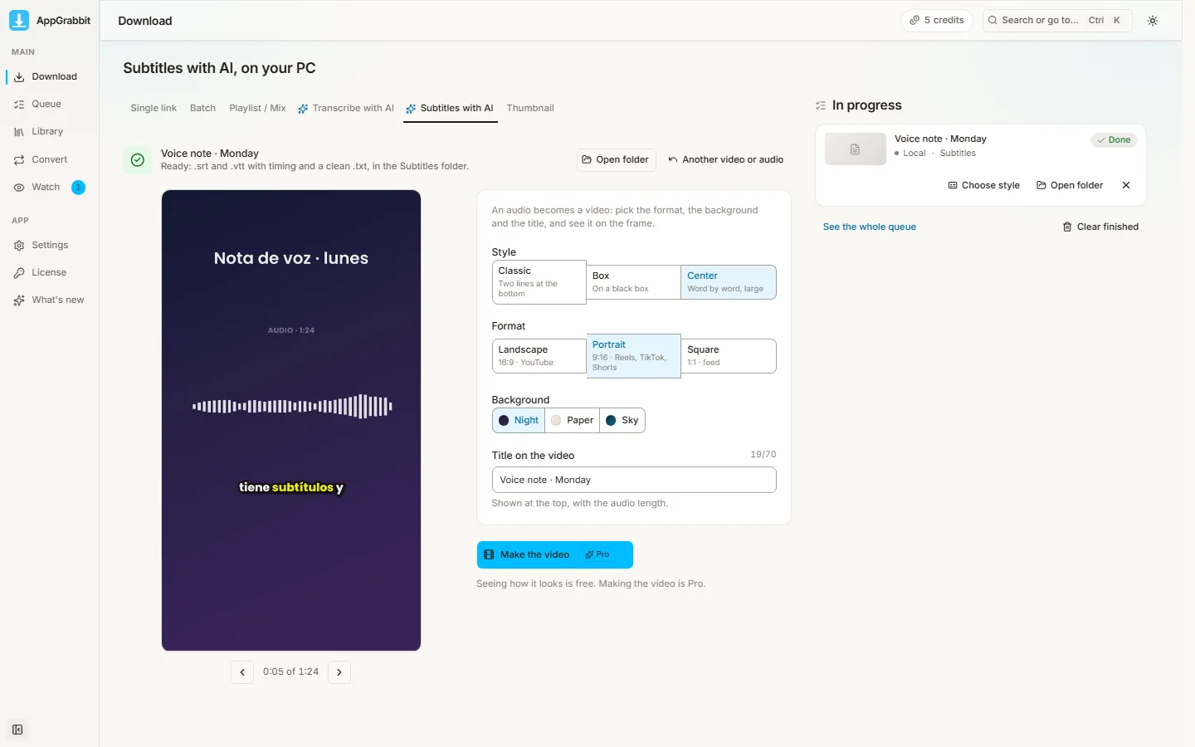1195x747 pixels.
Task: Toggle the light/dark theme icon
Action: pyautogui.click(x=1153, y=21)
